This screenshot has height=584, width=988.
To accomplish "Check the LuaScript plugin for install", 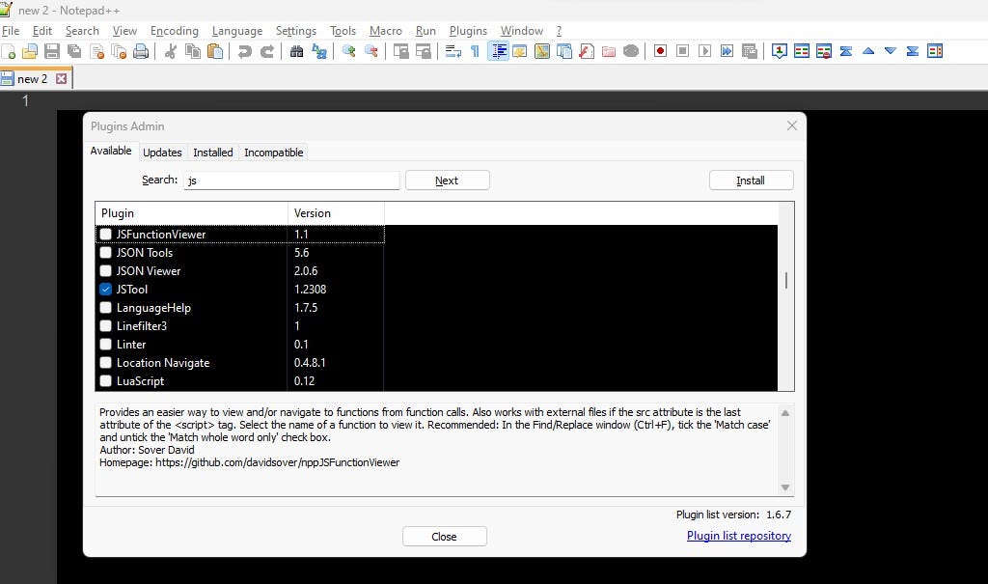I will click(x=105, y=380).
